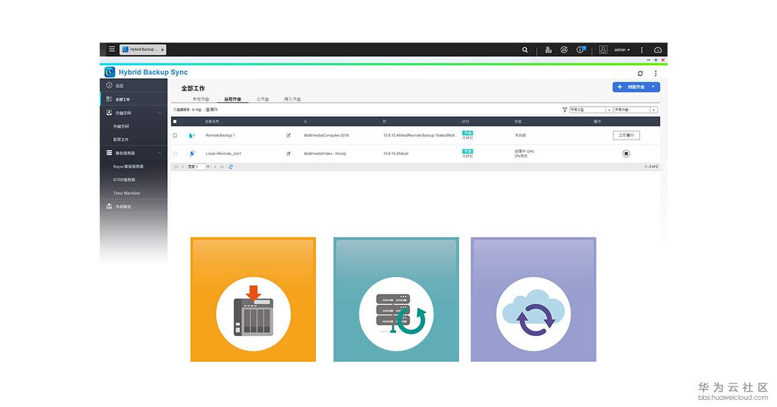Image resolution: width=777 pixels, height=407 pixels.
Task: Click the pagination refresh icon
Action: [x=231, y=167]
